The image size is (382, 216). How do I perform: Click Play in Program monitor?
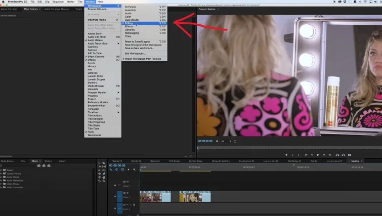point(318,155)
